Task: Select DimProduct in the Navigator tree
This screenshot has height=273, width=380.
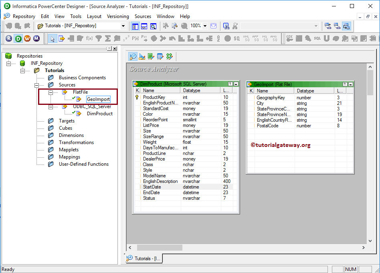Action: pyautogui.click(x=100, y=114)
